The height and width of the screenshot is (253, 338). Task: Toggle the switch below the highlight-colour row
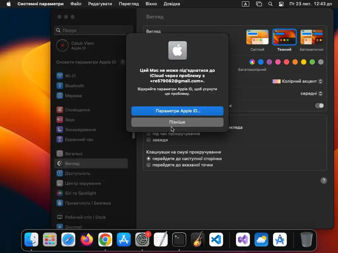click(x=320, y=106)
